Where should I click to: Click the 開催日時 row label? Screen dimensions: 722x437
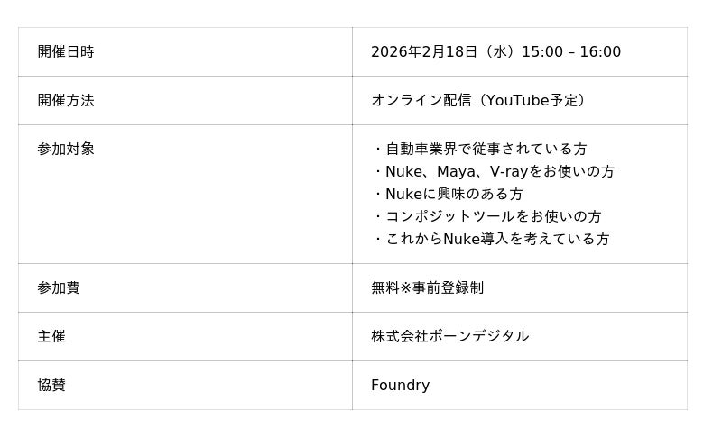tap(66, 52)
